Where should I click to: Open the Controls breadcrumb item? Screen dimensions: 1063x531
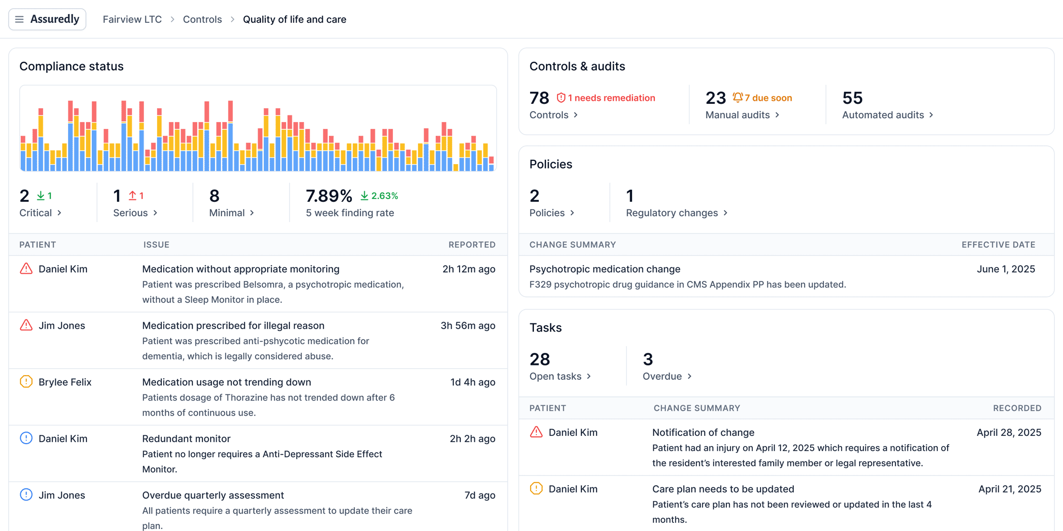[x=202, y=19]
